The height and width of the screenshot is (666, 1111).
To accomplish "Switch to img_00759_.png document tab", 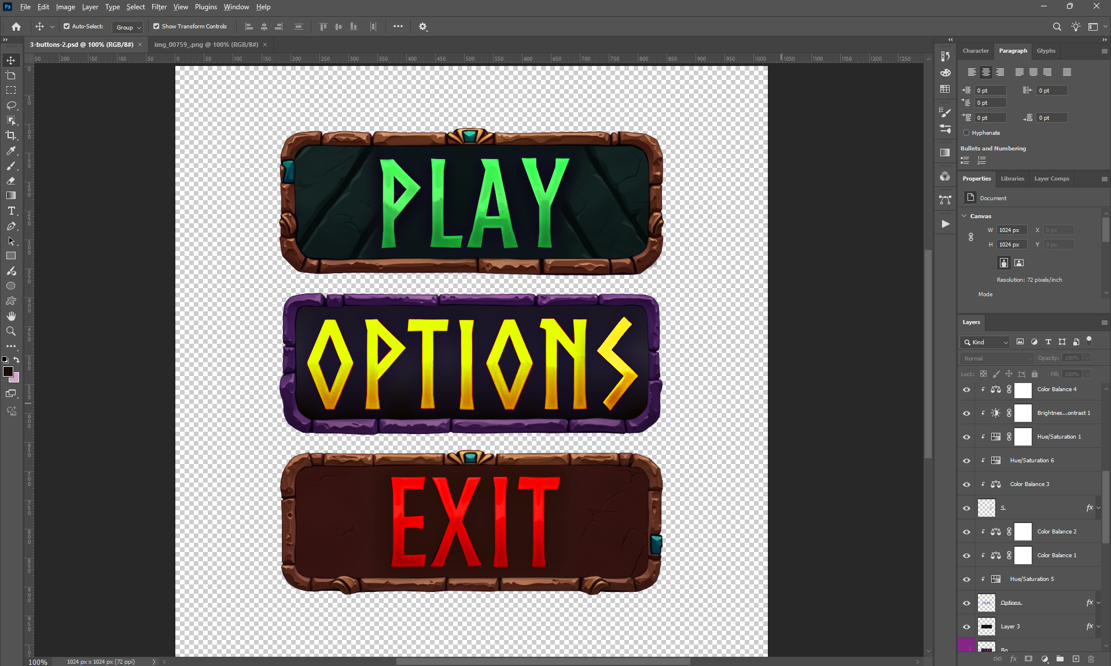I will click(206, 45).
